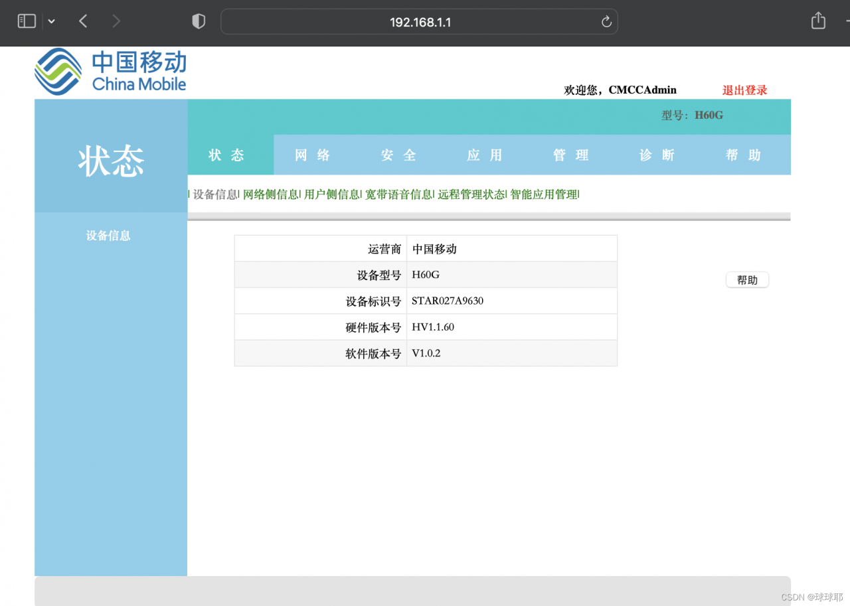The height and width of the screenshot is (606, 850).
Task: Open the 网络 main tab
Action: tap(313, 155)
